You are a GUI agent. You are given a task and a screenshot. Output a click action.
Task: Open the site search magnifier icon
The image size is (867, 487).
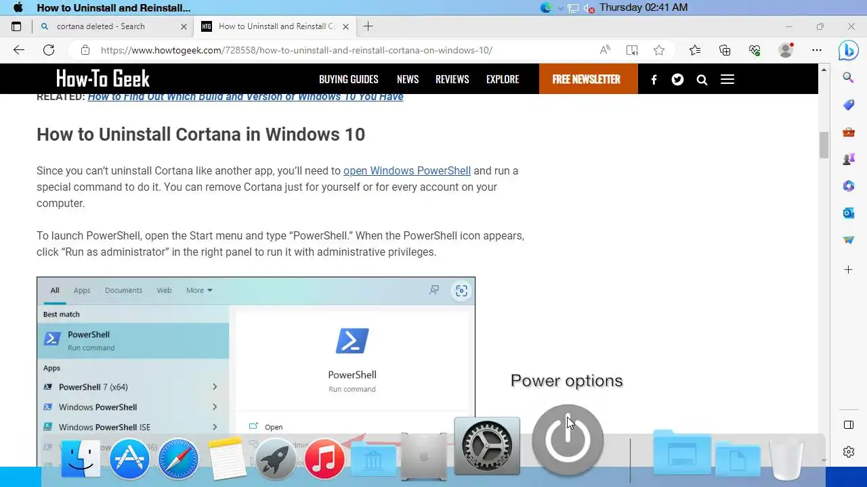(x=702, y=80)
